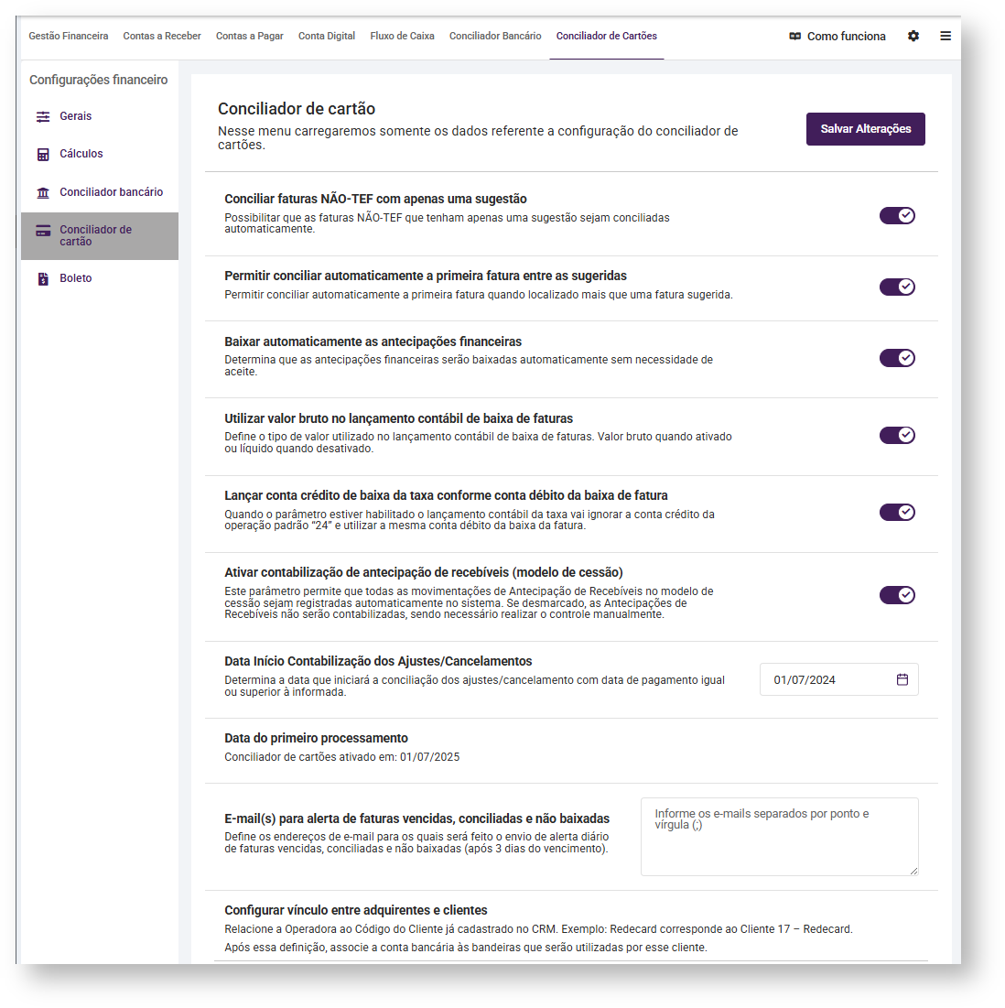Click the text Conciliador de cartões ativado em: 01/07/2025
1005x1008 pixels.
coord(341,757)
